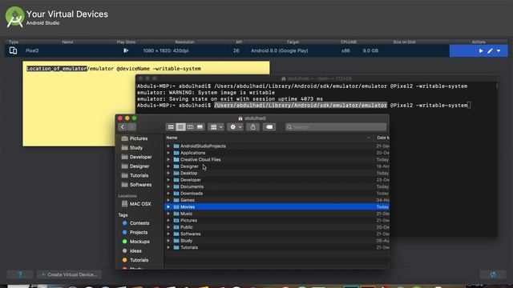Click Finder share button
513x288 pixels.
pyautogui.click(x=253, y=127)
